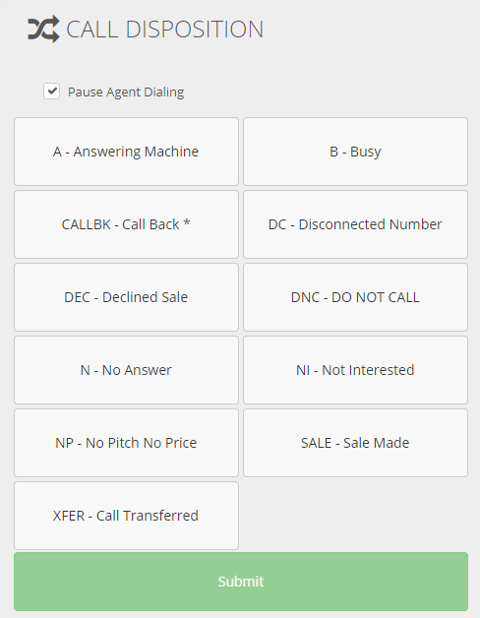Pick CALLBK - Call Back option
The height and width of the screenshot is (618, 480).
[x=126, y=224]
